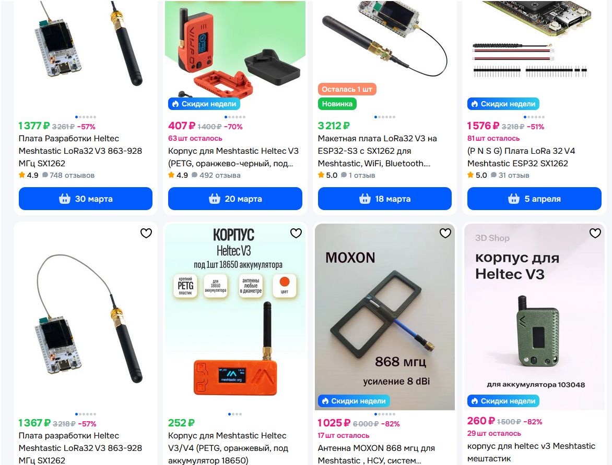Toggle favorite heart on MOXON antenna card
Screen dimensions: 612x465
coord(445,233)
